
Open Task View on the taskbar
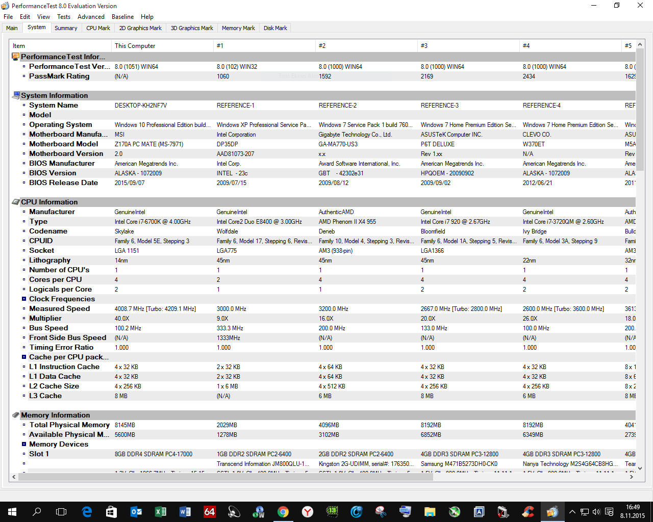[61, 511]
